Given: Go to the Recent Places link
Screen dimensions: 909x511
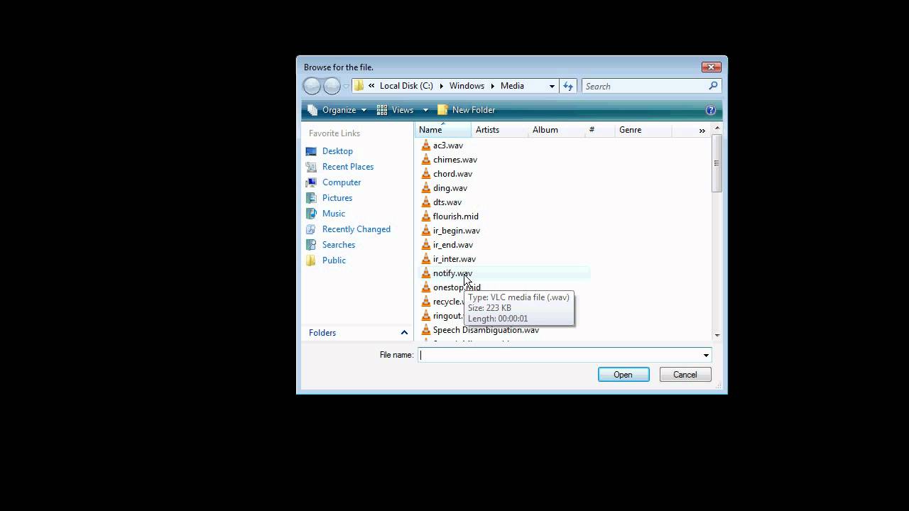Looking at the screenshot, I should coord(348,167).
